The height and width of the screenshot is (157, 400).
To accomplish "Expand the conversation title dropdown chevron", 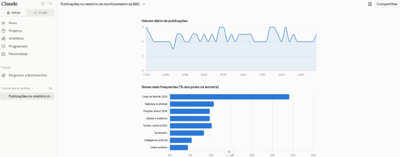I will point(144,4).
